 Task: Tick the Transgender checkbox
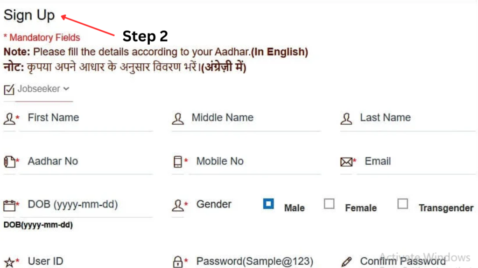pyautogui.click(x=402, y=204)
